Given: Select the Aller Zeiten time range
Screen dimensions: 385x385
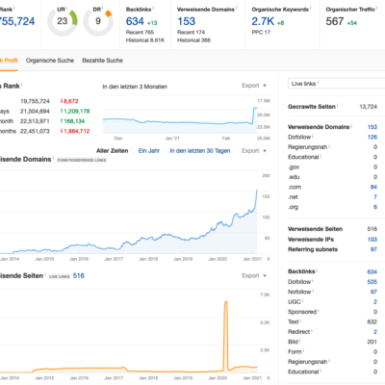Looking at the screenshot, I should (112, 151).
